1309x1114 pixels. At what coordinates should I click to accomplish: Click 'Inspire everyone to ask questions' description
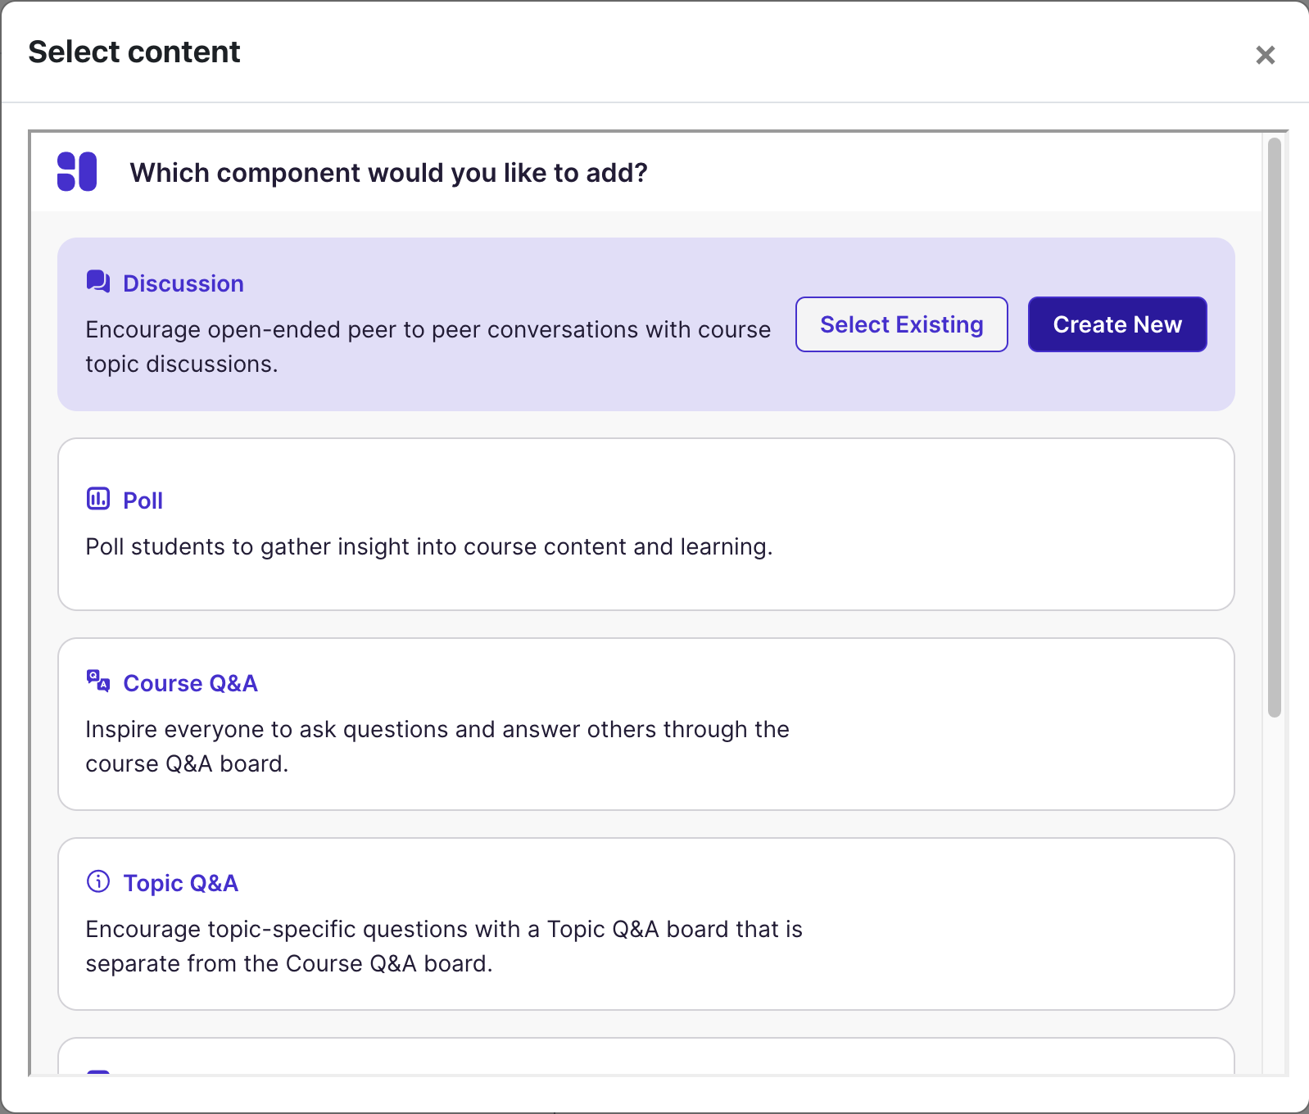pos(437,746)
